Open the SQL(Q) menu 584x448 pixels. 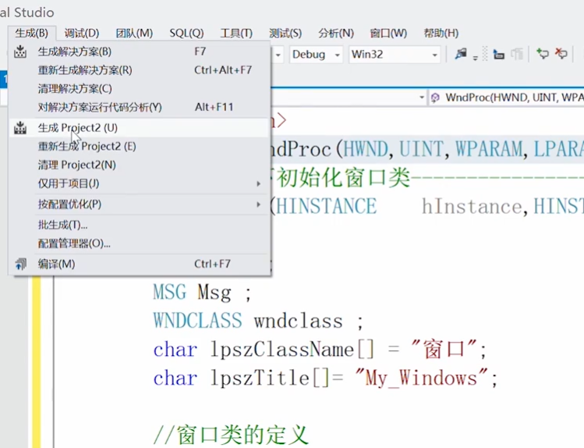pyautogui.click(x=186, y=34)
